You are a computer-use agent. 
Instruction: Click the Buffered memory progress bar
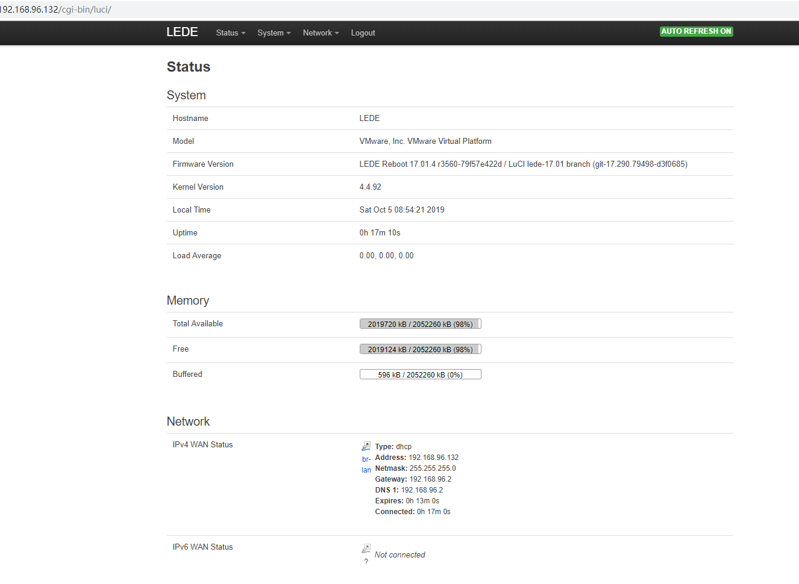tap(420, 374)
